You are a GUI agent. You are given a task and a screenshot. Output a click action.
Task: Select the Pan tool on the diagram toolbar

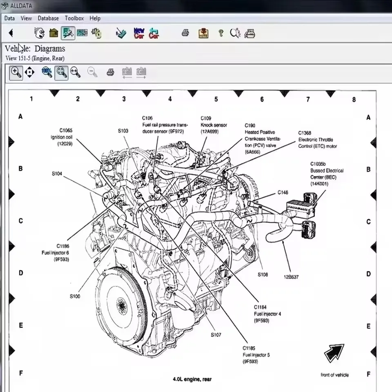coord(30,72)
